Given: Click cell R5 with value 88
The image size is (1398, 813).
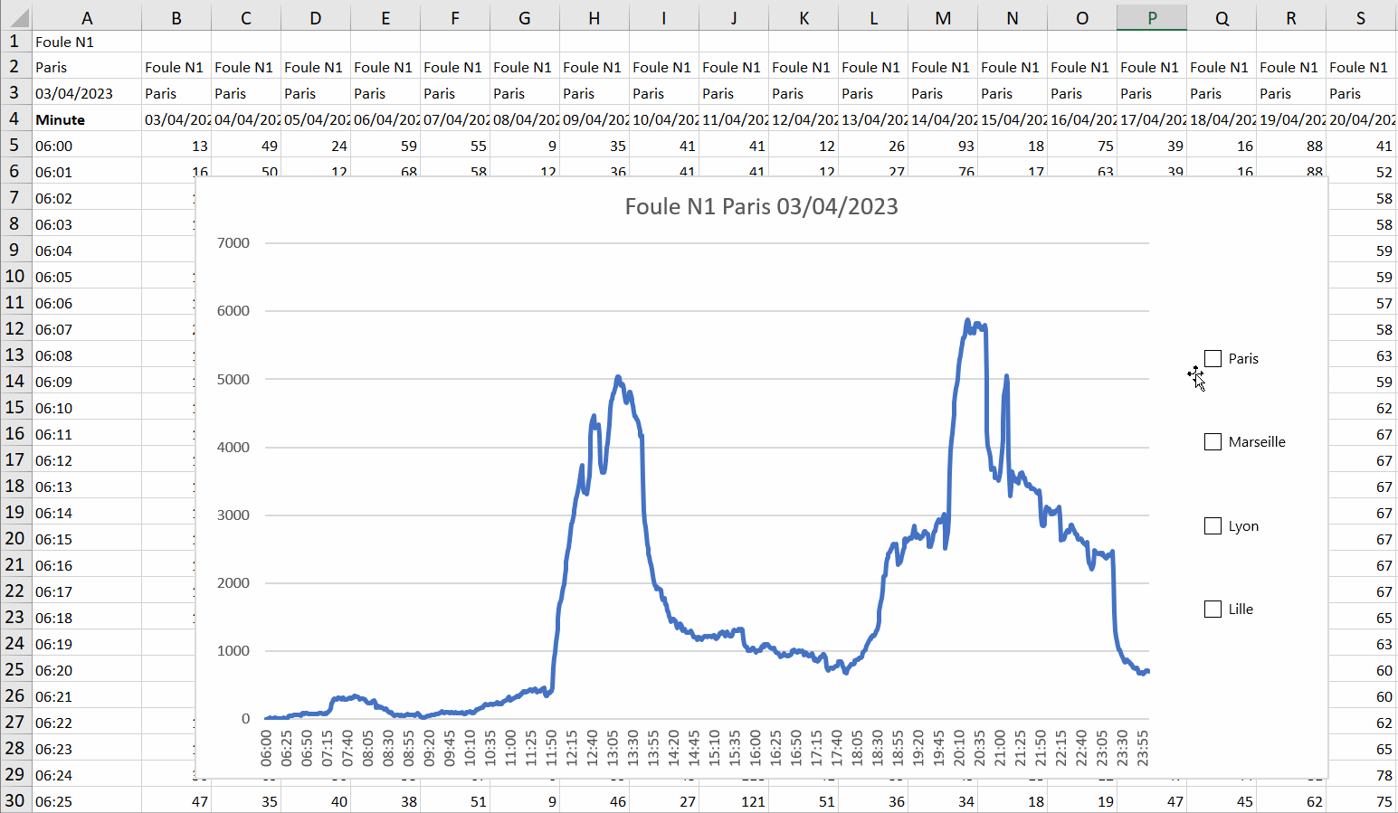Looking at the screenshot, I should click(x=1291, y=146).
